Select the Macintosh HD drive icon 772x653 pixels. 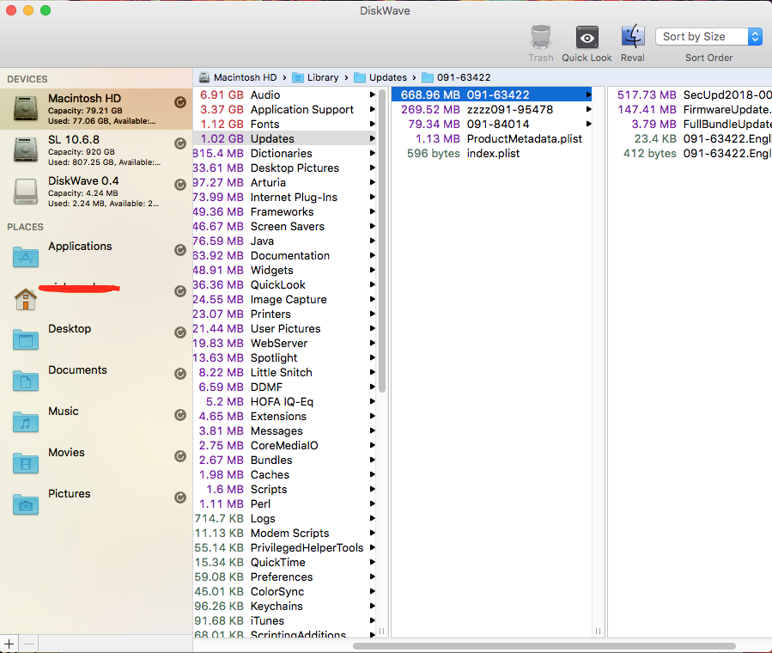[x=26, y=108]
